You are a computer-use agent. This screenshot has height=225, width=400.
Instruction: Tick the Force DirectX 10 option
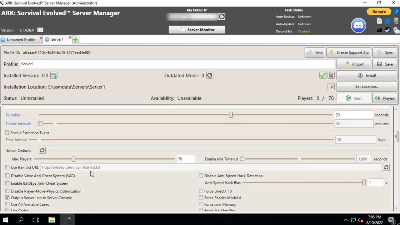(201, 191)
